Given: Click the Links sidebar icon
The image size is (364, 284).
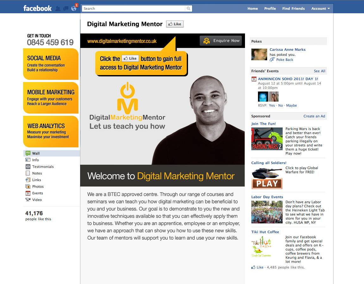Looking at the screenshot, I should click(x=28, y=180).
